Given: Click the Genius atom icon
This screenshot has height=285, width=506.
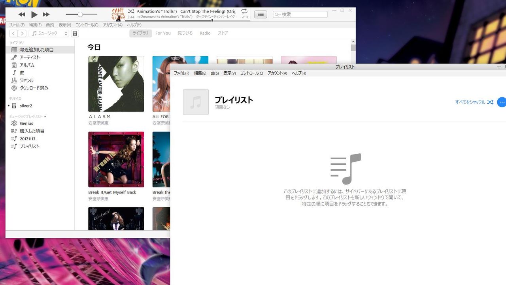Looking at the screenshot, I should (14, 123).
